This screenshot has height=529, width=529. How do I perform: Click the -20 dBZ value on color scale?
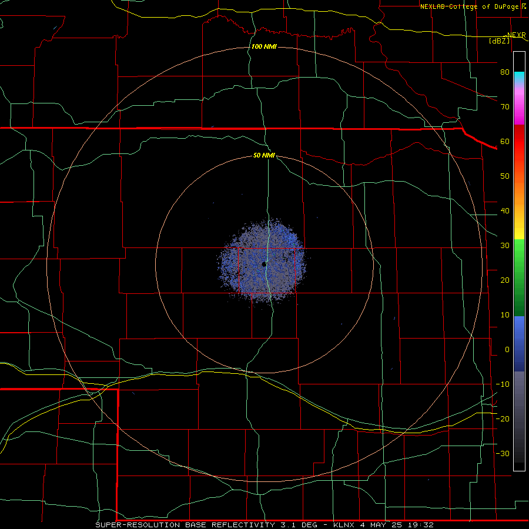[503, 419]
